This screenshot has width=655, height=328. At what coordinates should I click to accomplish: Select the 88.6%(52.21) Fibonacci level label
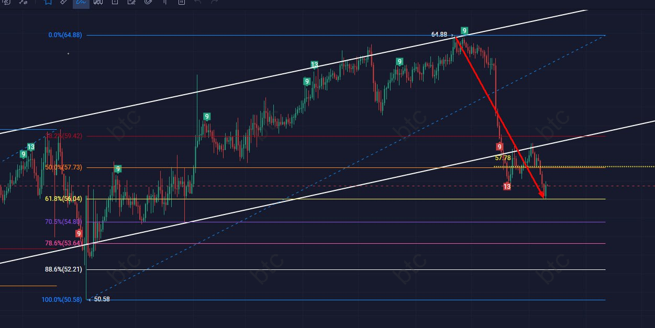point(64,269)
